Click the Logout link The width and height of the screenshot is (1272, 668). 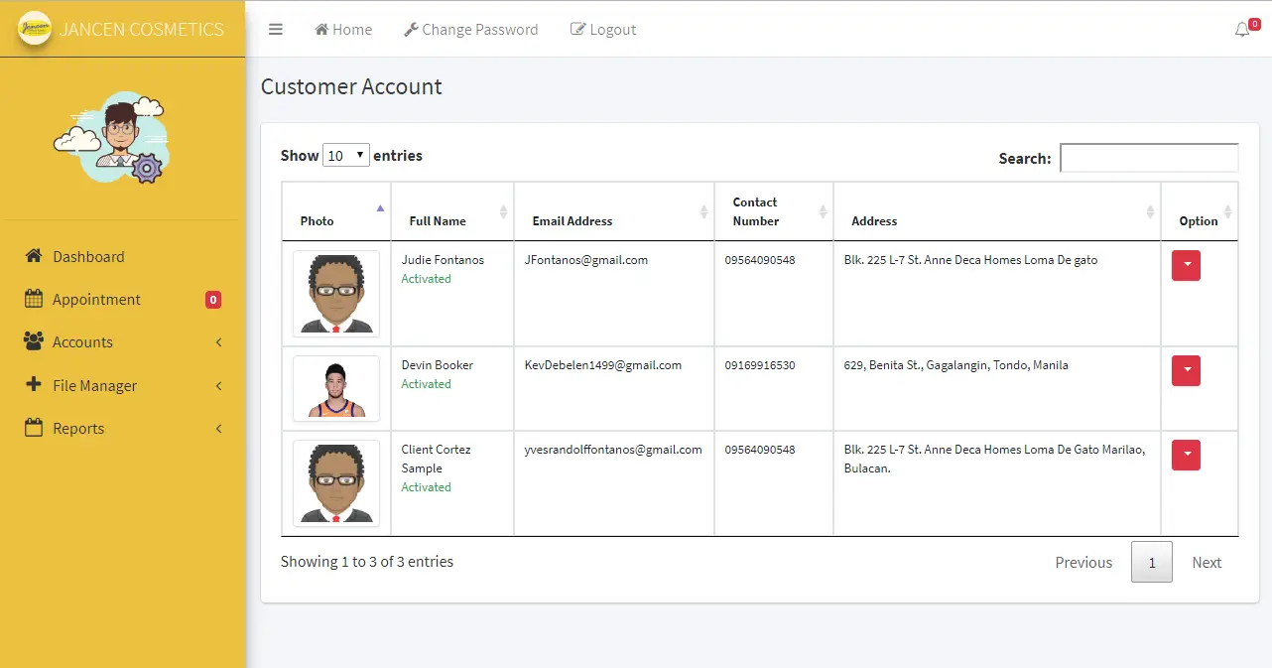coord(603,30)
